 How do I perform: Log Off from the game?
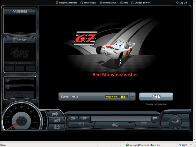point(182,3)
